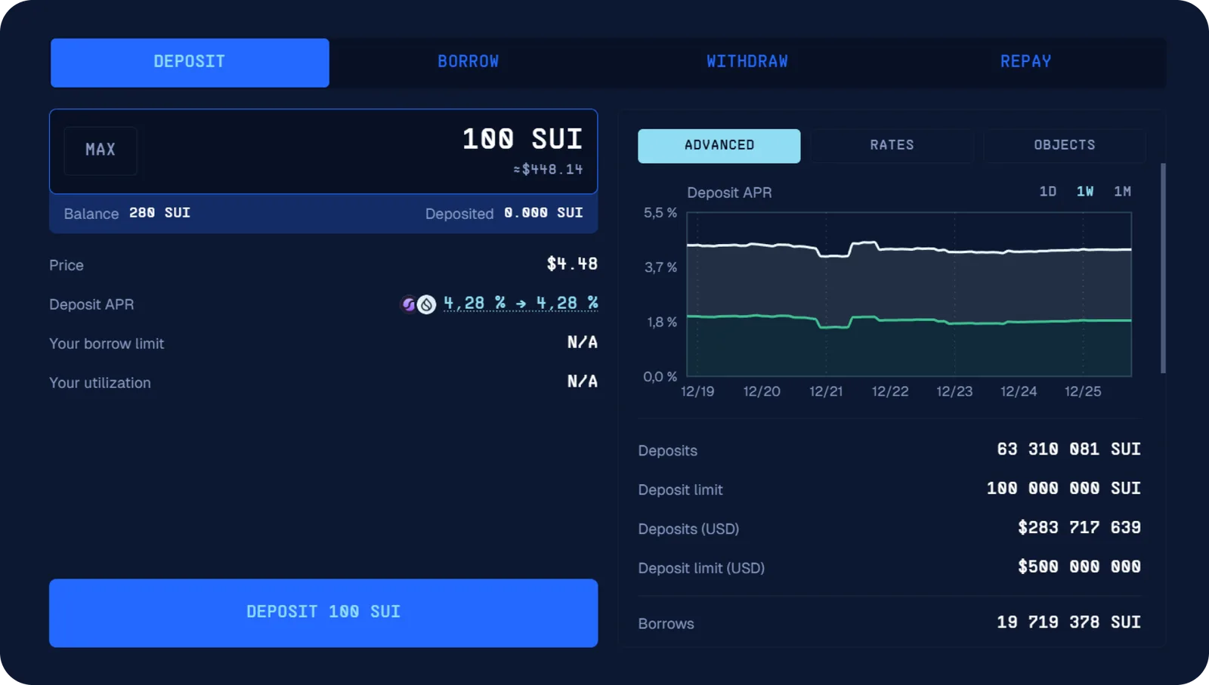Viewport: 1209px width, 685px height.
Task: Click the Deposit APR 4,28 % values
Action: click(521, 304)
